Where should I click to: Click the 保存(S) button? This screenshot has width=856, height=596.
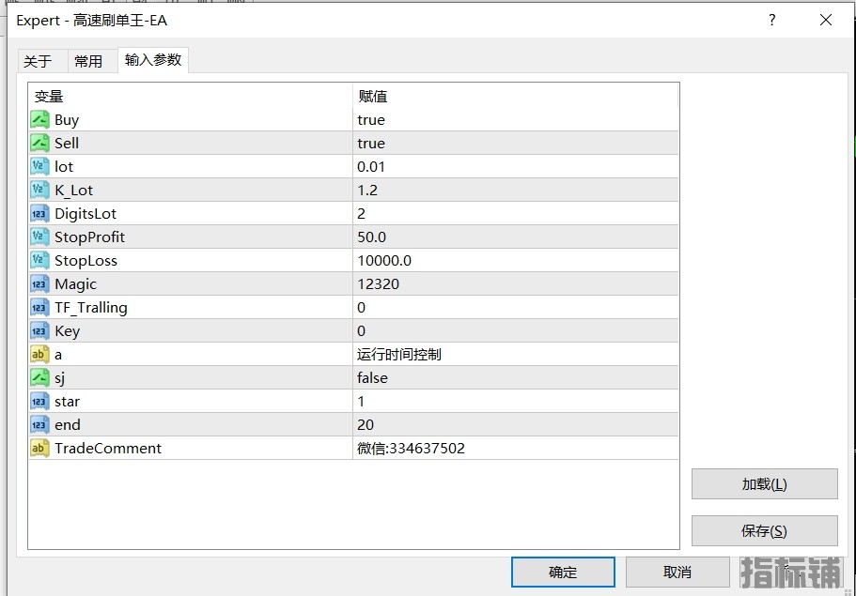(764, 530)
